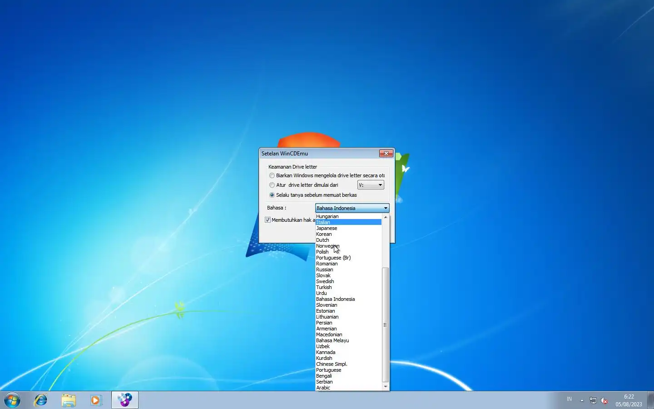
Task: Select Armenian in the dropdown list
Action: (x=348, y=329)
